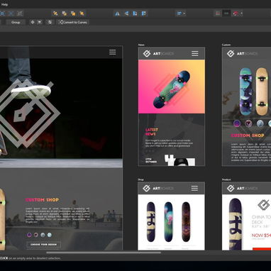
Task: Toggle Enable Transform Origin crosshair icon
Action: (33, 22)
